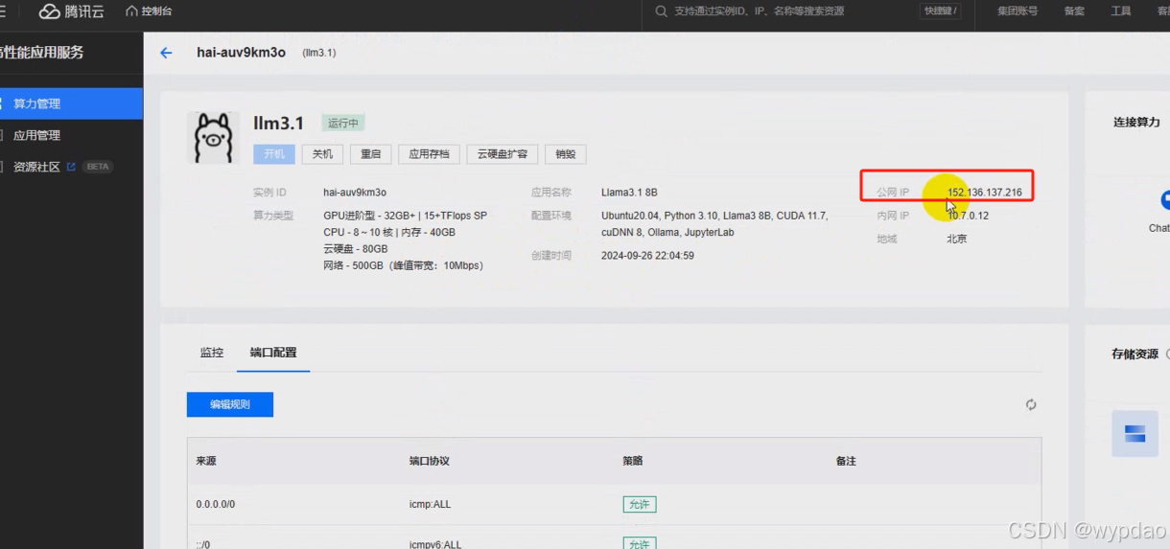Click the 关机 shutdown button
Image resolution: width=1170 pixels, height=549 pixels.
[323, 154]
